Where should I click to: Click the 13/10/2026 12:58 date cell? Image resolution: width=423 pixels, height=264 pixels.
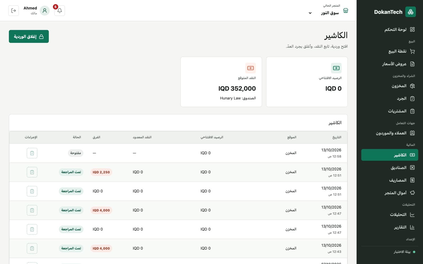point(331,153)
